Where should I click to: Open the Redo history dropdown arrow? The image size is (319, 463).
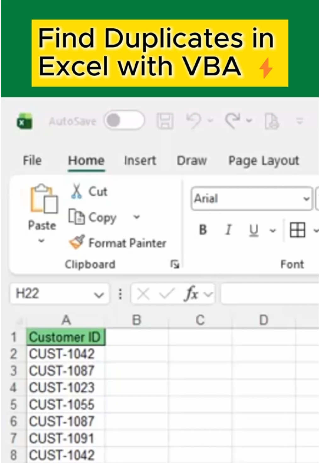[249, 120]
